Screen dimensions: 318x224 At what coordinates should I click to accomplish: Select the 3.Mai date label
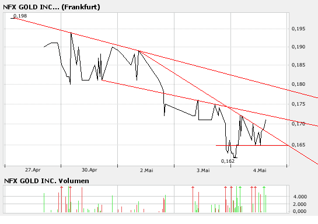point(203,170)
